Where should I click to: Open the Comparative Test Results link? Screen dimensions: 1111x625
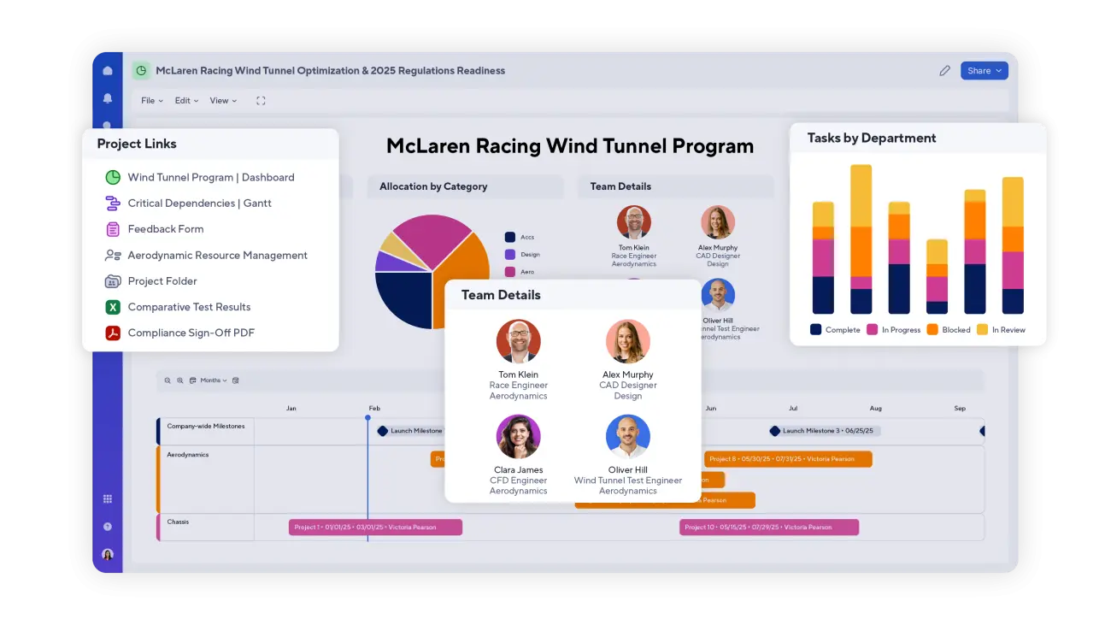tap(189, 307)
